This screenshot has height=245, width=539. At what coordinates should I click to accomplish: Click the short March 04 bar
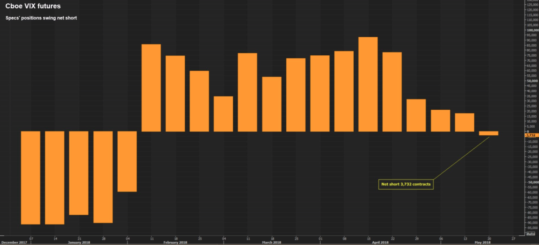[223, 114]
